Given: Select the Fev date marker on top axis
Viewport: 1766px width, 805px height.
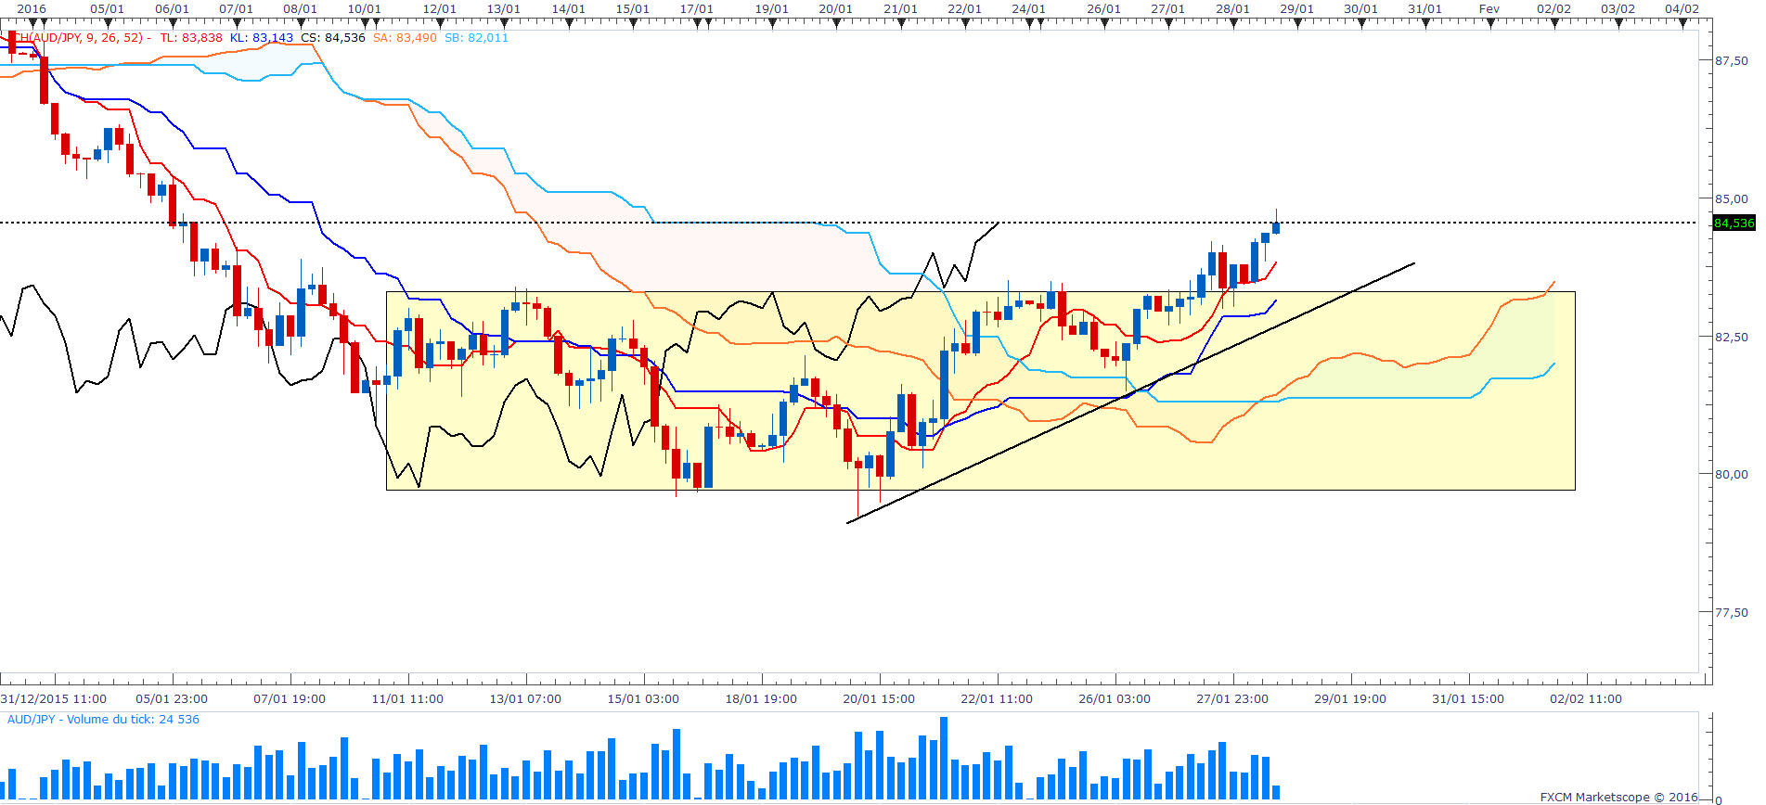Looking at the screenshot, I should coord(1489,9).
